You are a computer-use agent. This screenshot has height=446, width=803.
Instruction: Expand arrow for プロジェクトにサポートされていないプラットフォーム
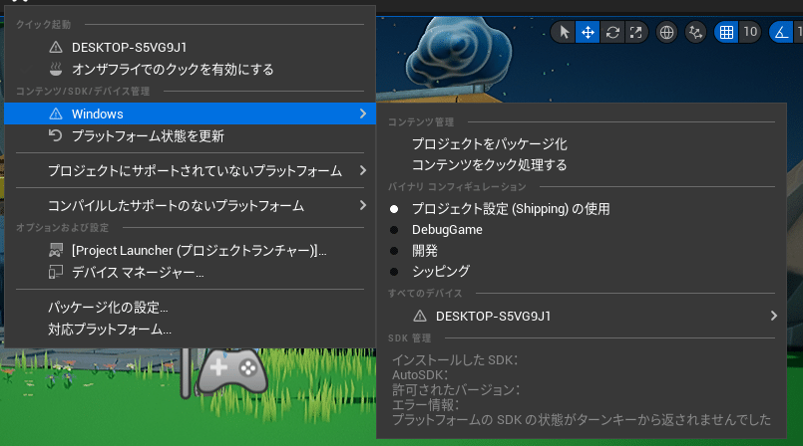(363, 170)
